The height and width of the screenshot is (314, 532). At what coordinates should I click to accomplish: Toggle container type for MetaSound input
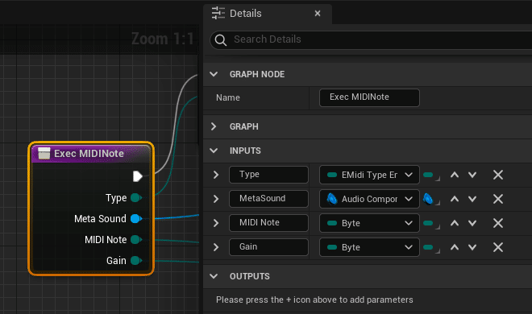[x=430, y=199]
